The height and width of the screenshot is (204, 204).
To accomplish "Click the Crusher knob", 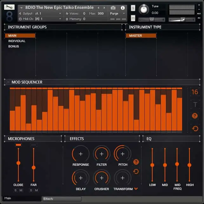I will (102, 178).
